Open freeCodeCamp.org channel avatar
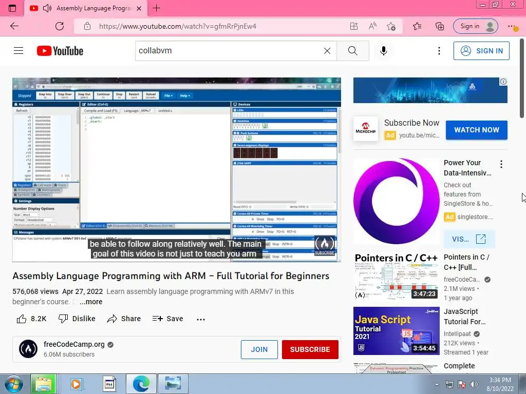The image size is (526, 394). coord(28,349)
